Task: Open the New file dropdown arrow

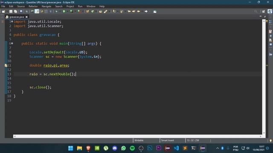Action: point(7,11)
